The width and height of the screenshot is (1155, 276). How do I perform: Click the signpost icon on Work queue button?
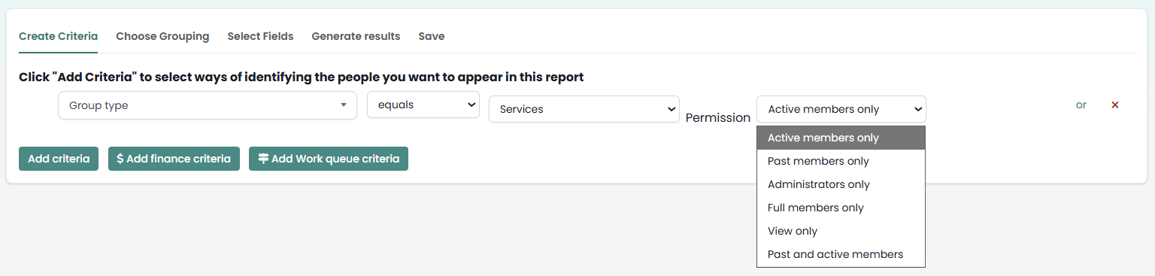(x=263, y=159)
